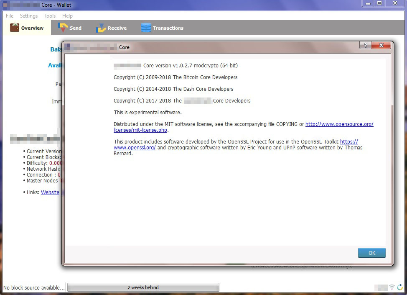Click the "Connection :" list entry

coord(42,175)
